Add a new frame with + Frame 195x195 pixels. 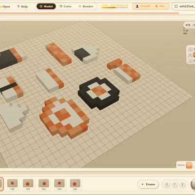(148, 184)
